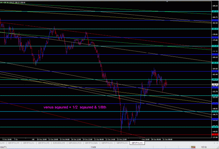
Task: Click the connection status bars icon
Action: click(x=193, y=147)
